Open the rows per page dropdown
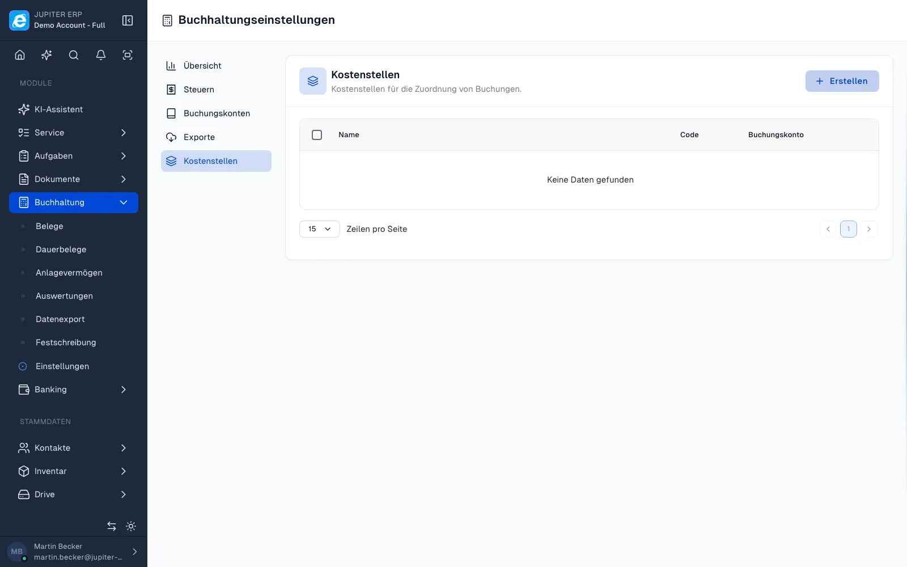 320,229
